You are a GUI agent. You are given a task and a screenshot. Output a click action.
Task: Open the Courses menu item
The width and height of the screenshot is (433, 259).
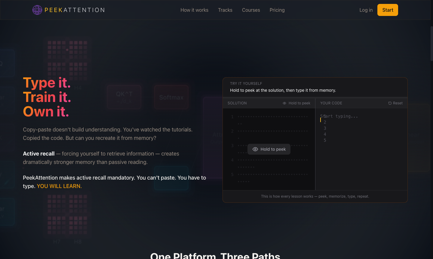(251, 10)
